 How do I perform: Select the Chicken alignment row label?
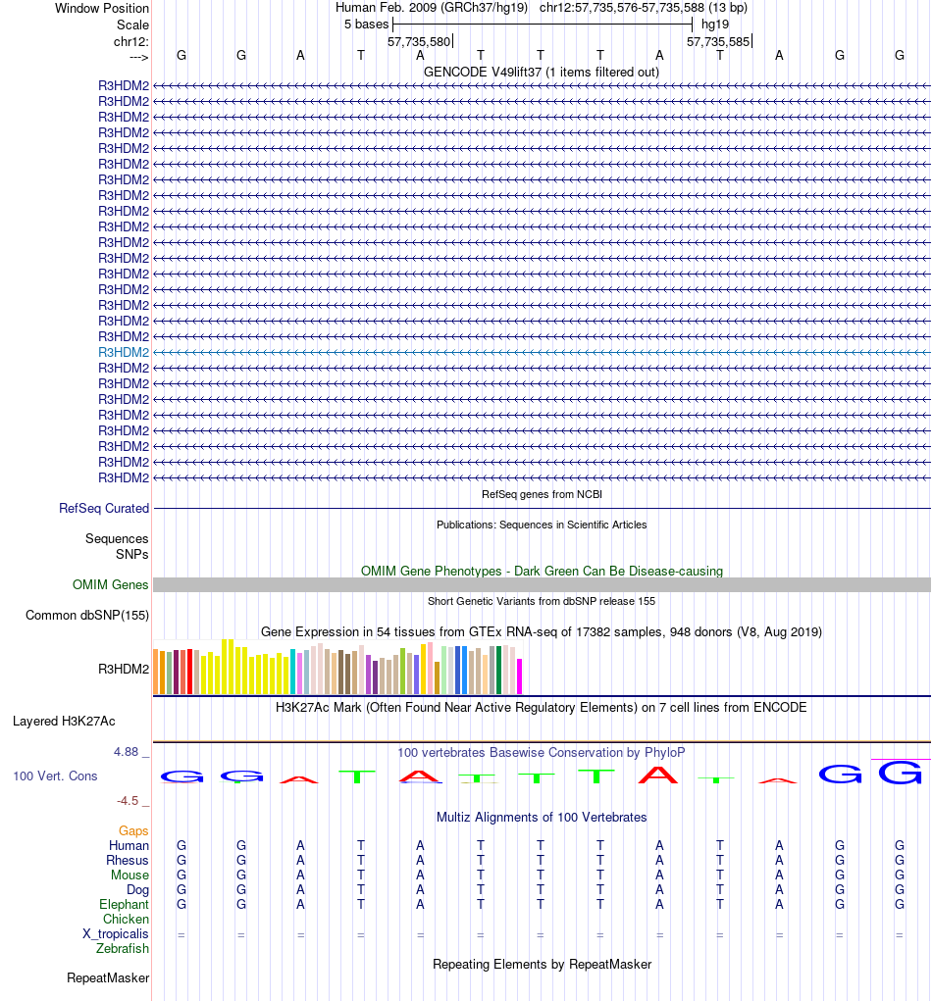(x=126, y=919)
